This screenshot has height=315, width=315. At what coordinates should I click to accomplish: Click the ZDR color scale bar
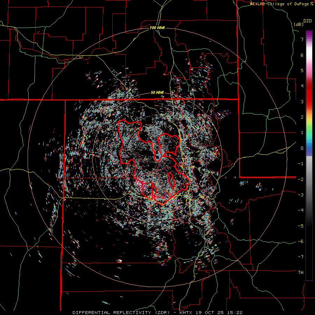coord(309,155)
